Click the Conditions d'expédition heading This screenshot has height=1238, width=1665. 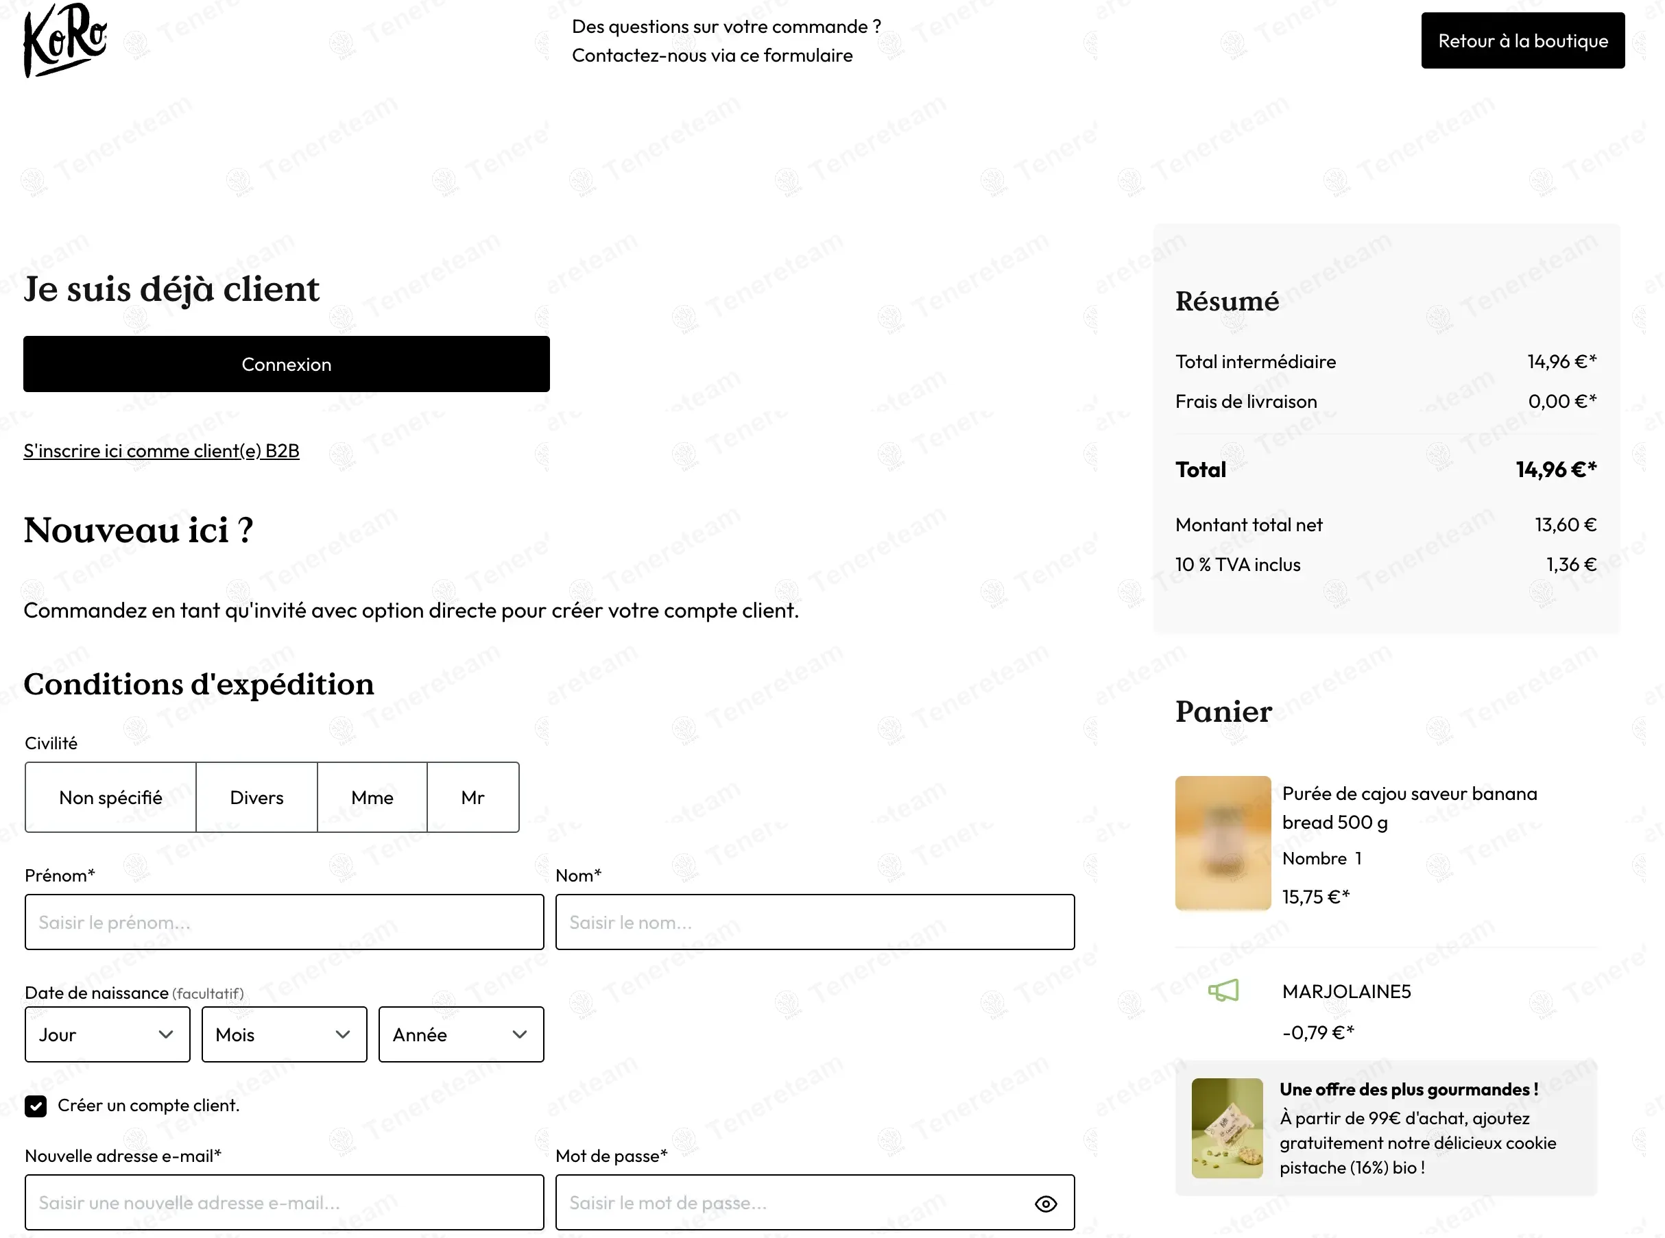click(199, 684)
